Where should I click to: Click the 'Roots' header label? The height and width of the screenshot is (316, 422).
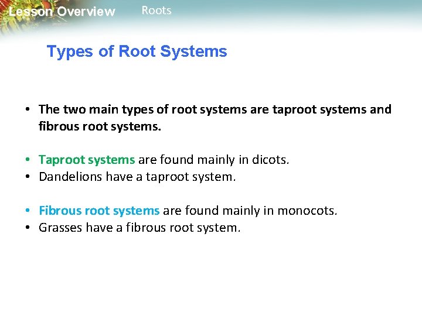click(156, 11)
